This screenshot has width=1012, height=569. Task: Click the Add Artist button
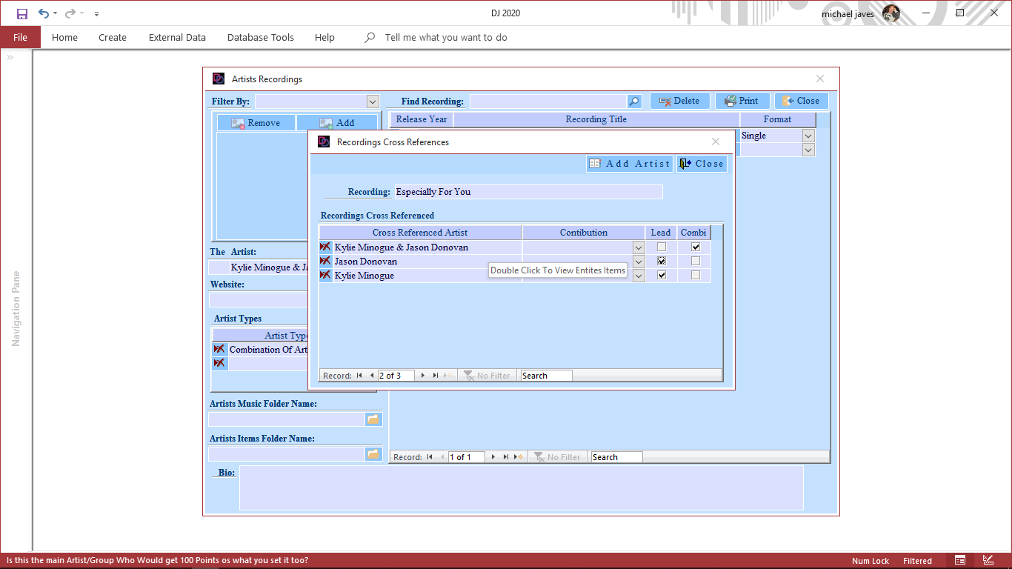(630, 164)
